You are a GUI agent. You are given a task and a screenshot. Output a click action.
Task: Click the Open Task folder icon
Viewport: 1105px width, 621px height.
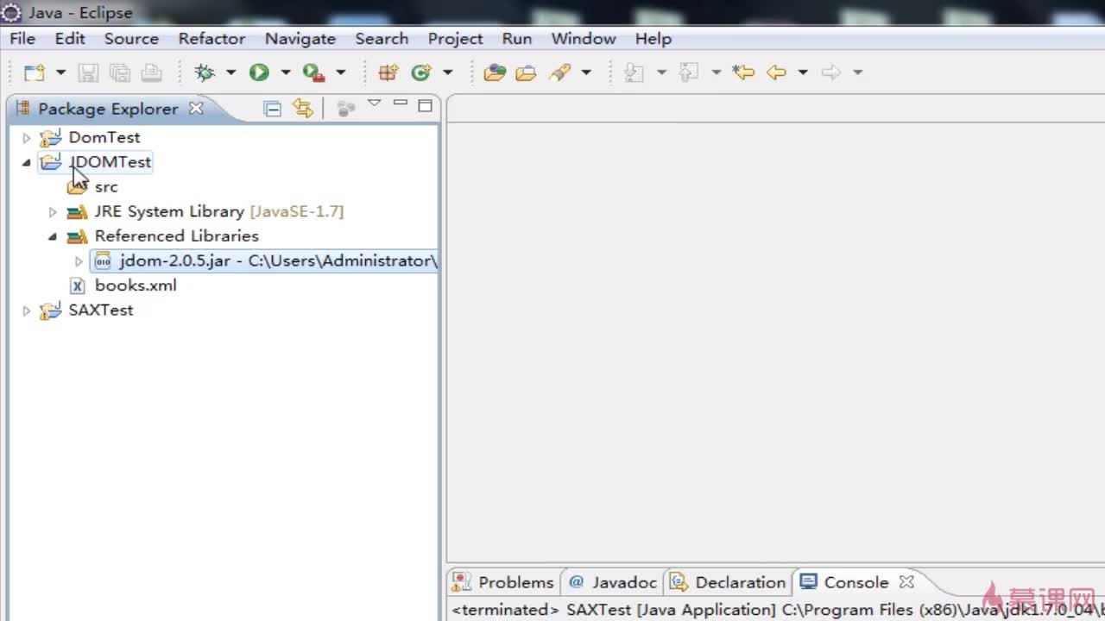coord(526,72)
